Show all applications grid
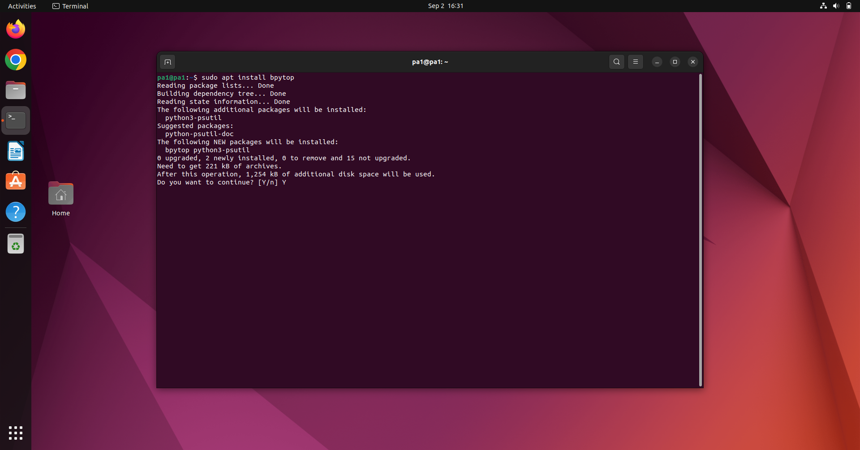Screen dimensions: 860x450 [x=15, y=433]
